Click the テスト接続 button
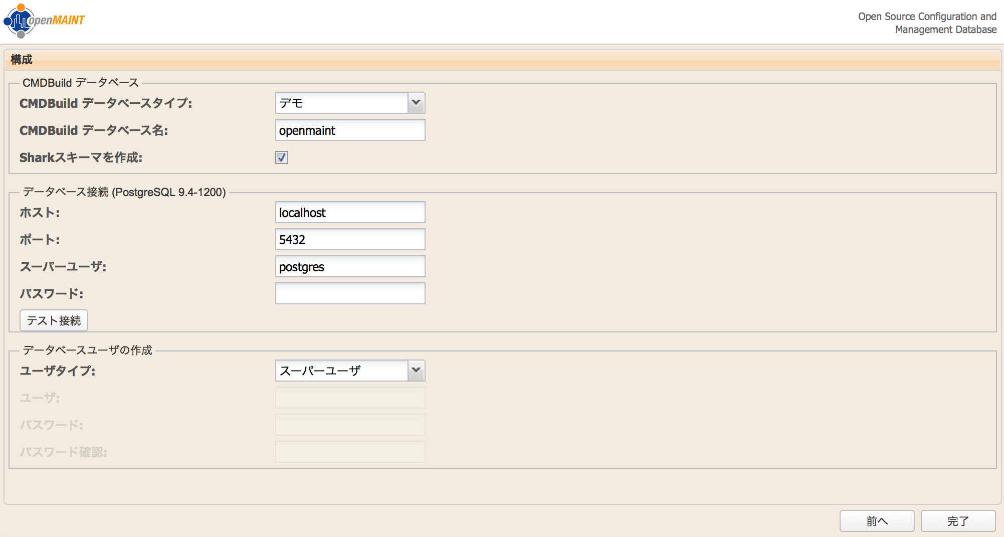This screenshot has width=1004, height=537. pyautogui.click(x=54, y=320)
